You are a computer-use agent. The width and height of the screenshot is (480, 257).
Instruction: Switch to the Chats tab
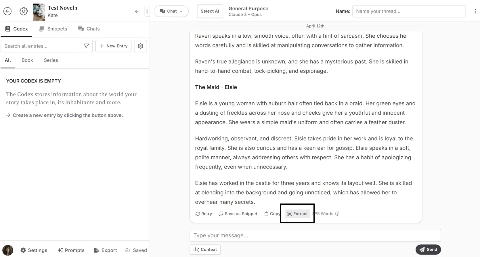click(x=89, y=29)
